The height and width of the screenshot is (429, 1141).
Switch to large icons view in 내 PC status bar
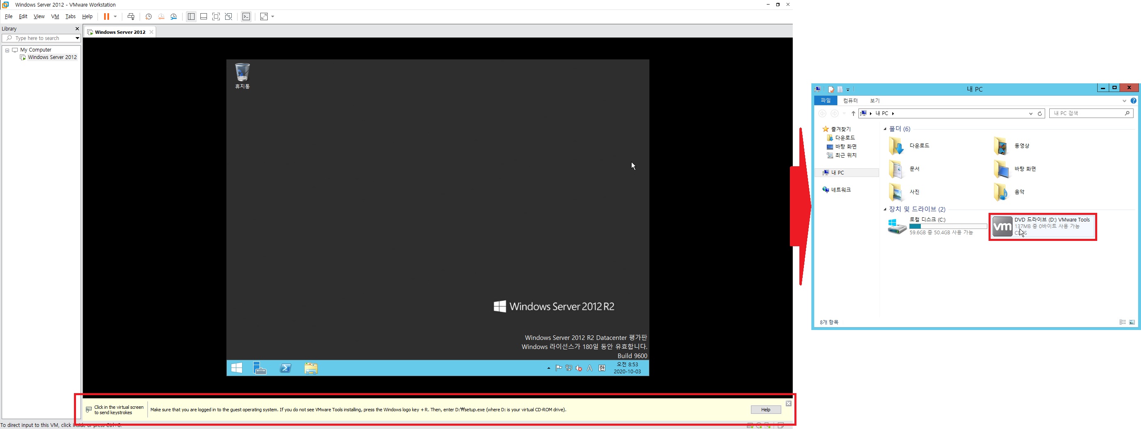tap(1131, 323)
